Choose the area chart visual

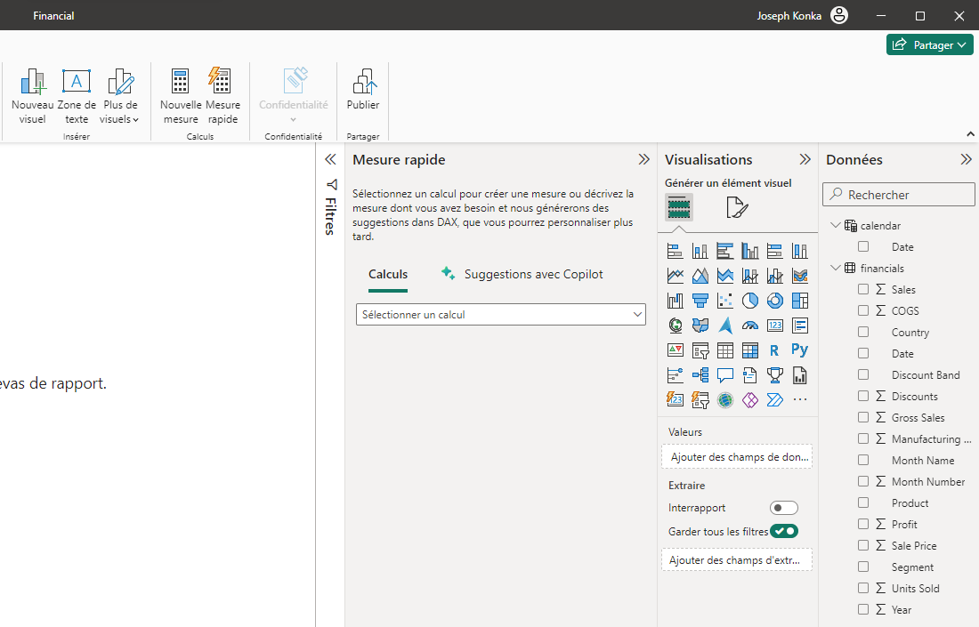pyautogui.click(x=700, y=275)
